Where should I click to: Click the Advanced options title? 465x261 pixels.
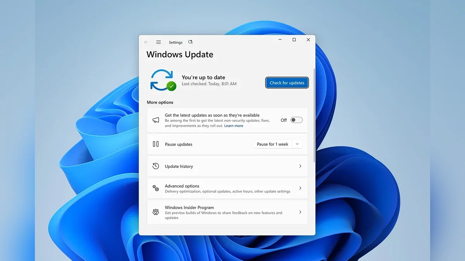pos(182,186)
